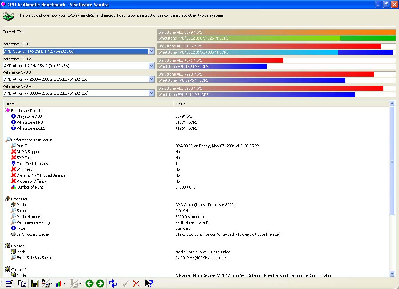Click the Whetstone FPU 3276 MFLOPS bar
Viewport: 399px width, 289px height.
(276, 80)
